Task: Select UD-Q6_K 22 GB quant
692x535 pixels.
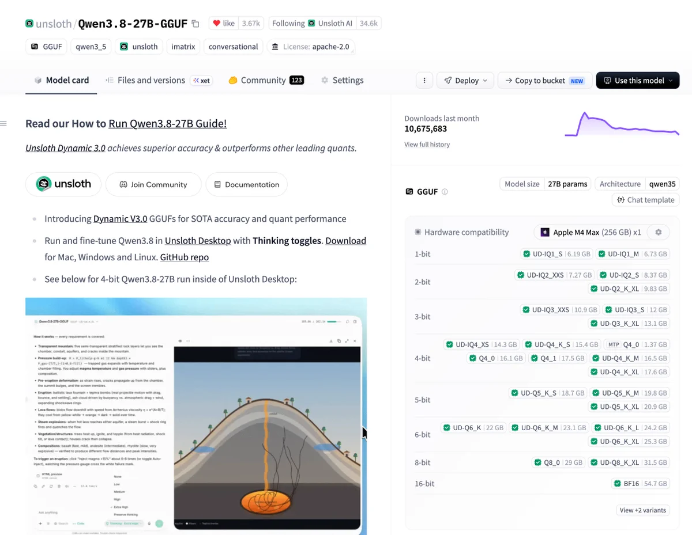Action: (473, 427)
